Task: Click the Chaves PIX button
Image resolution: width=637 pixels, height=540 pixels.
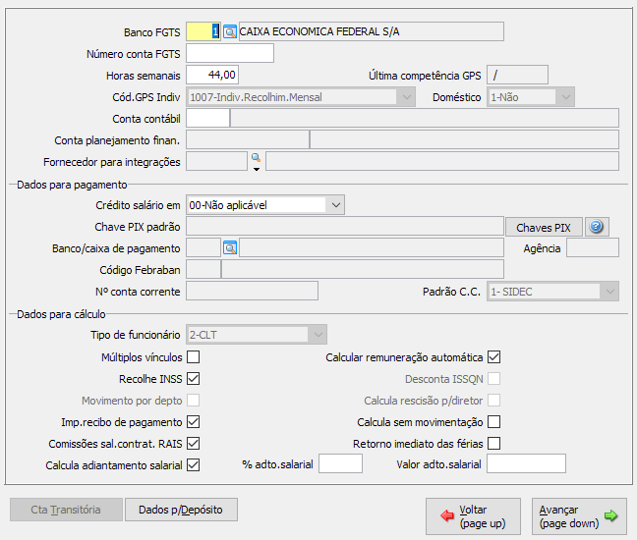Action: (x=544, y=227)
